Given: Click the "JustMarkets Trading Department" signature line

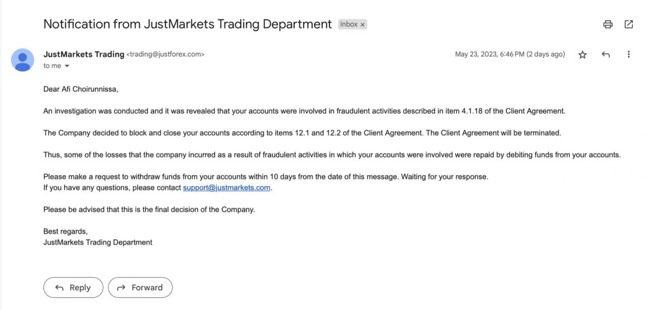Looking at the screenshot, I should point(98,242).
